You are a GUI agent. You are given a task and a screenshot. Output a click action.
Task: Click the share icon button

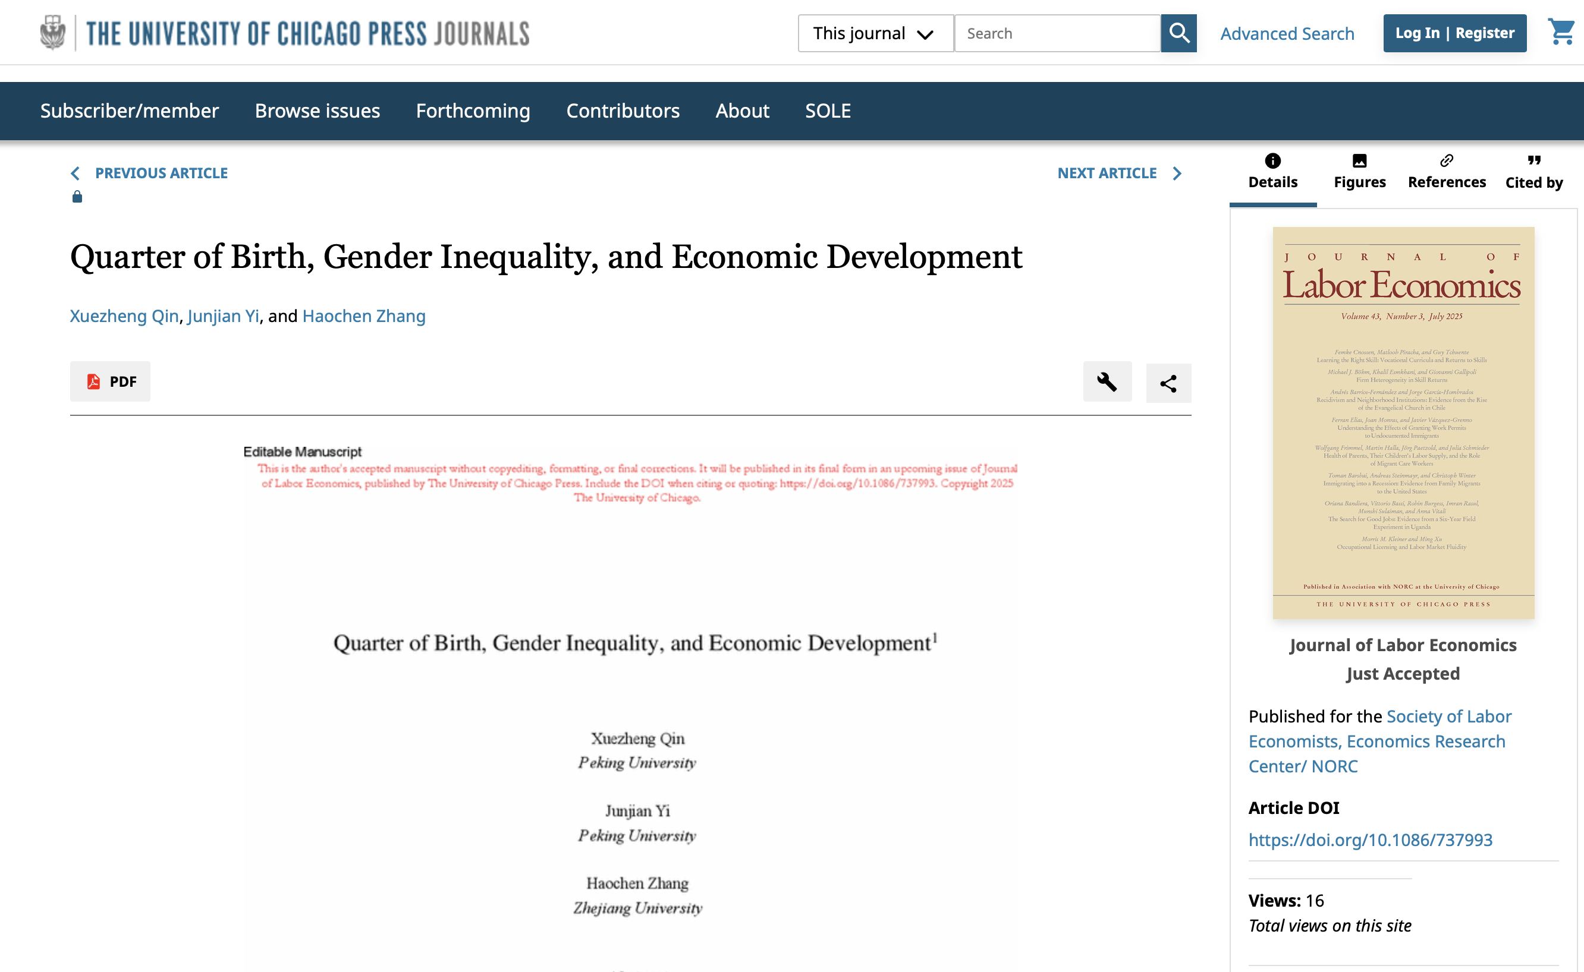pyautogui.click(x=1168, y=383)
